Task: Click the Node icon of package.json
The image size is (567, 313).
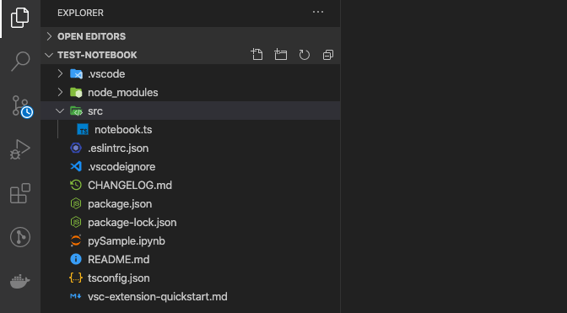Action: click(76, 203)
